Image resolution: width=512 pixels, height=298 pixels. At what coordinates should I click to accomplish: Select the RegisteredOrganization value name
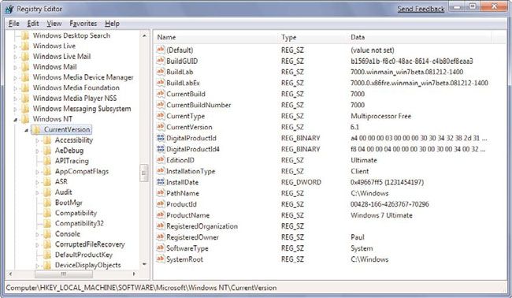202,226
